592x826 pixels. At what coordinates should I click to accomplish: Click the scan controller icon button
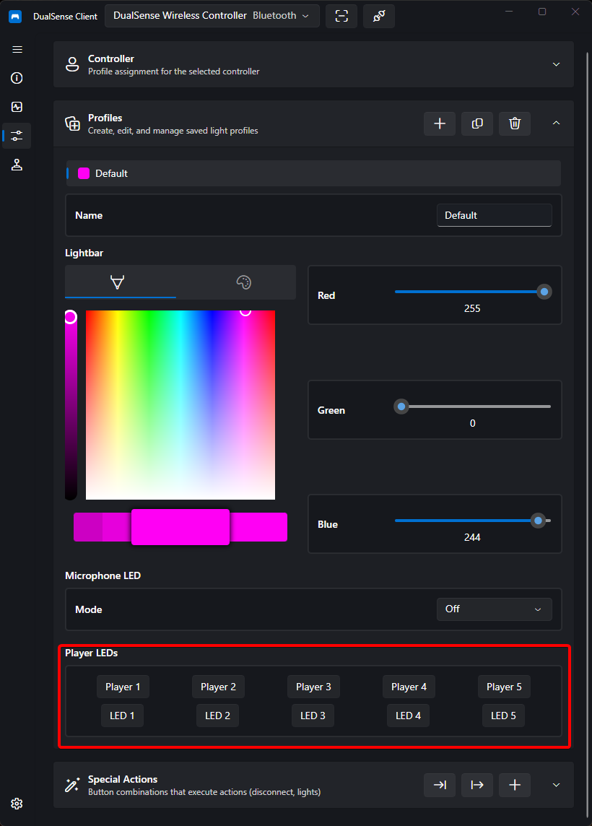(341, 17)
